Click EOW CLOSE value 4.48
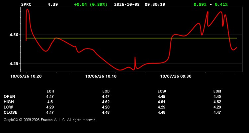 click(161, 112)
